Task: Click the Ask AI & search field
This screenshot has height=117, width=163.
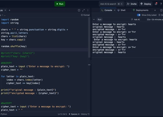Action: [x=111, y=4]
